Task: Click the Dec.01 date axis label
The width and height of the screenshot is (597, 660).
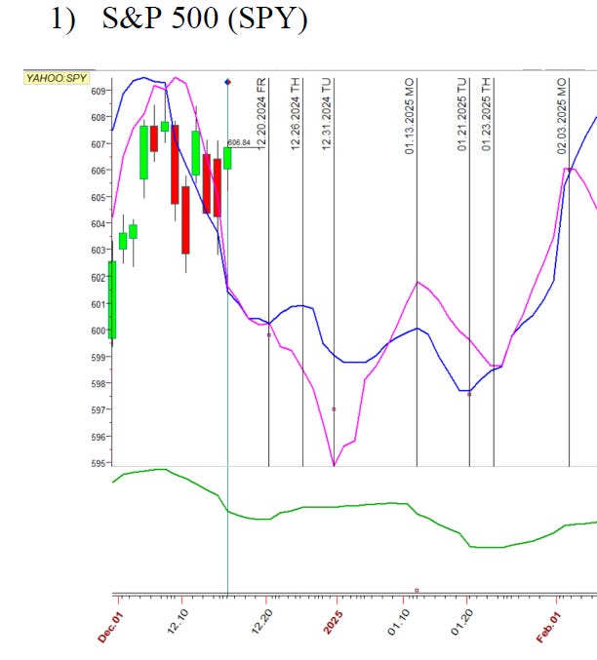Action: pos(110,628)
